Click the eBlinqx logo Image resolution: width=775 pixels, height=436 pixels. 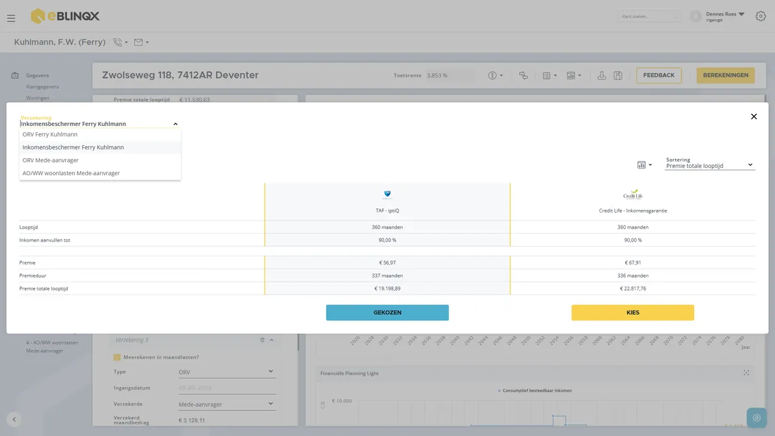point(65,16)
